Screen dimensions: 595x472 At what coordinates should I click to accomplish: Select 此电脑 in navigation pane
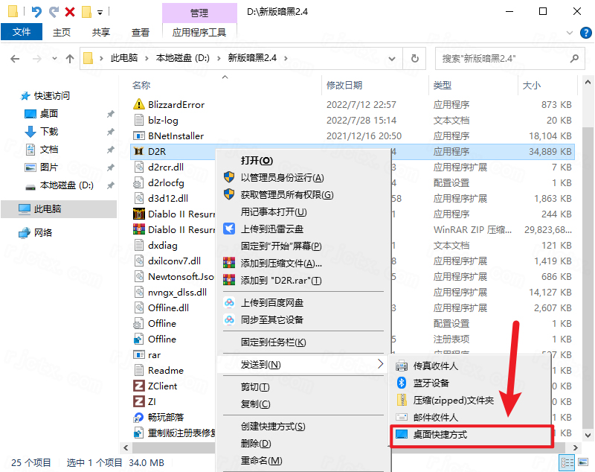tap(48, 209)
